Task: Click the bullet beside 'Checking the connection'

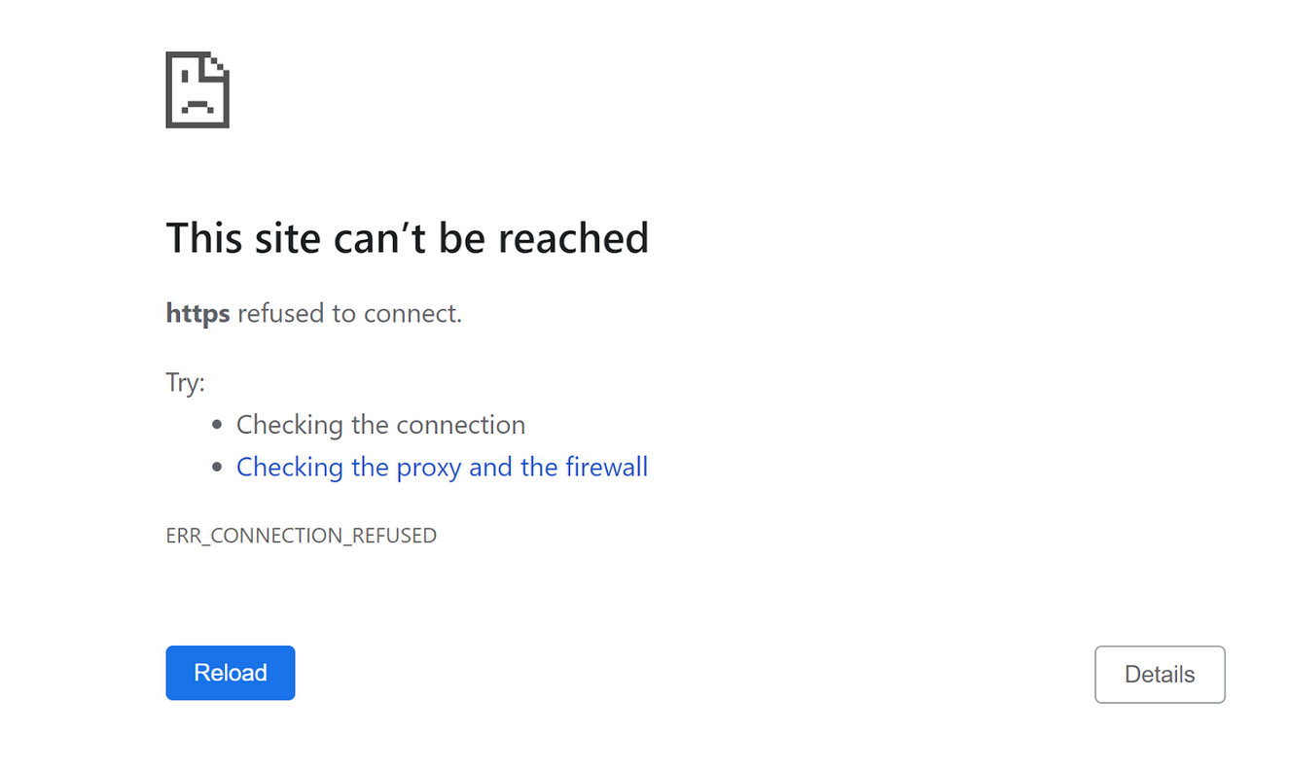Action: 219,424
